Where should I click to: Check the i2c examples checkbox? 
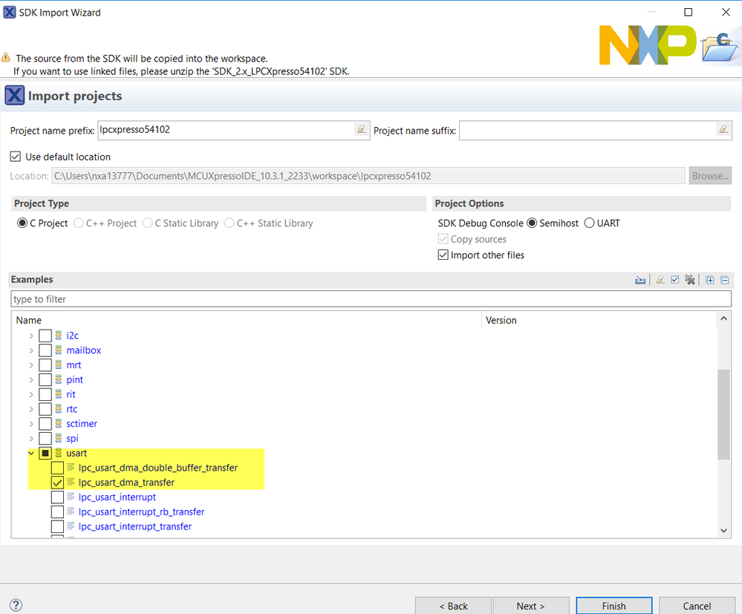point(45,336)
